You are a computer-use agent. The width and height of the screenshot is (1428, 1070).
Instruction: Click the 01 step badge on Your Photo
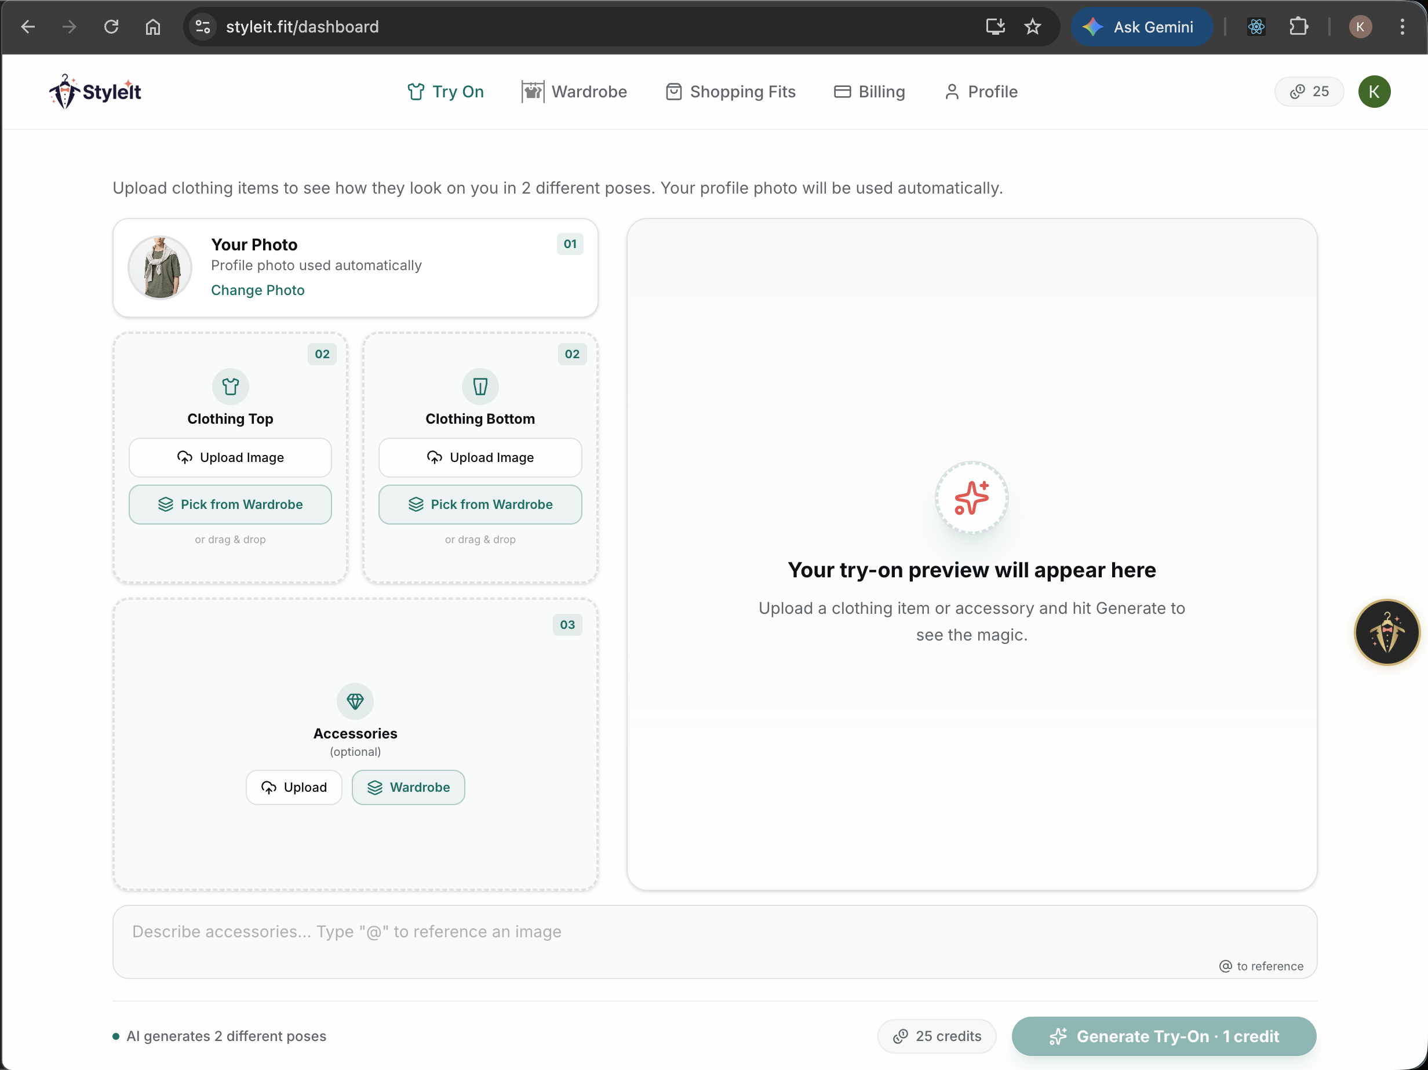pyautogui.click(x=570, y=244)
